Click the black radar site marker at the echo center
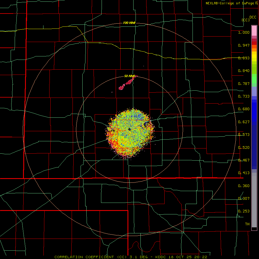 pos(130,129)
